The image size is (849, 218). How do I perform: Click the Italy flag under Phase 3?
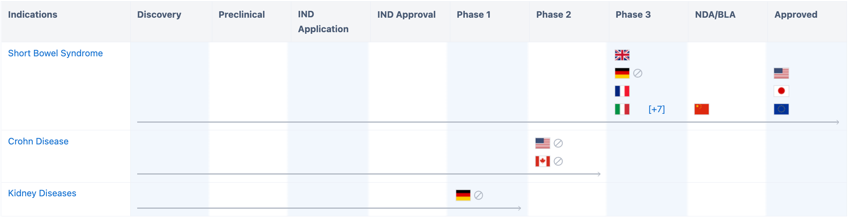coord(622,109)
